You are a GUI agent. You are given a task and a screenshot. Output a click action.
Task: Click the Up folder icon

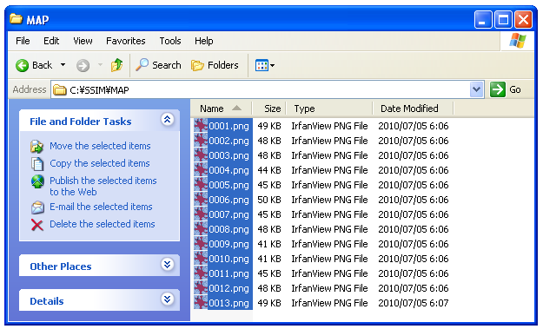(x=116, y=65)
